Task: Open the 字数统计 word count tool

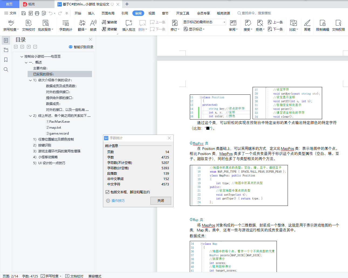Action: tap(66, 26)
